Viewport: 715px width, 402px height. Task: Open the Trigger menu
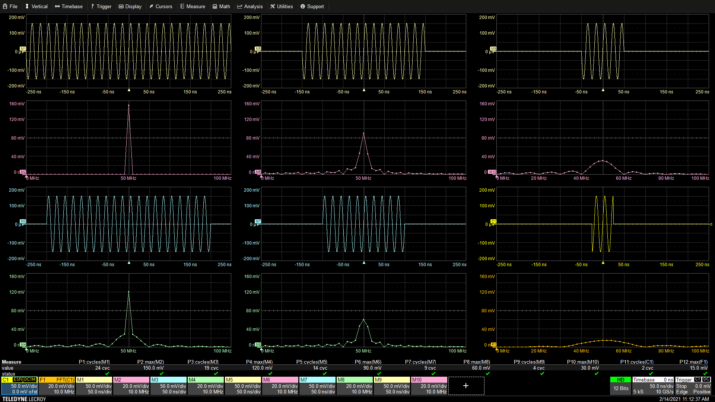click(x=101, y=6)
